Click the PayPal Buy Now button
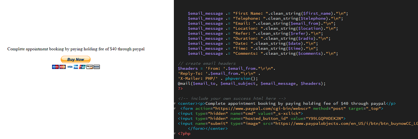The height and width of the screenshot is (139, 418). [76, 59]
